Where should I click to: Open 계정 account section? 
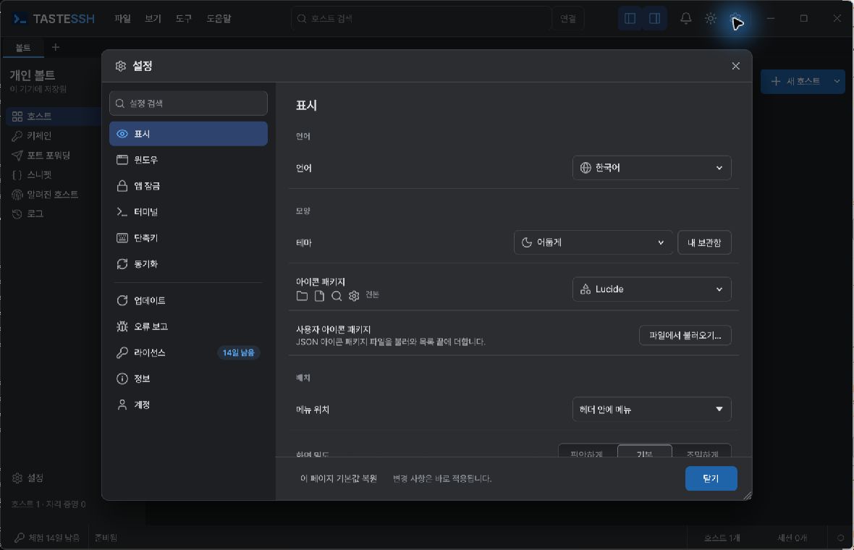188,405
